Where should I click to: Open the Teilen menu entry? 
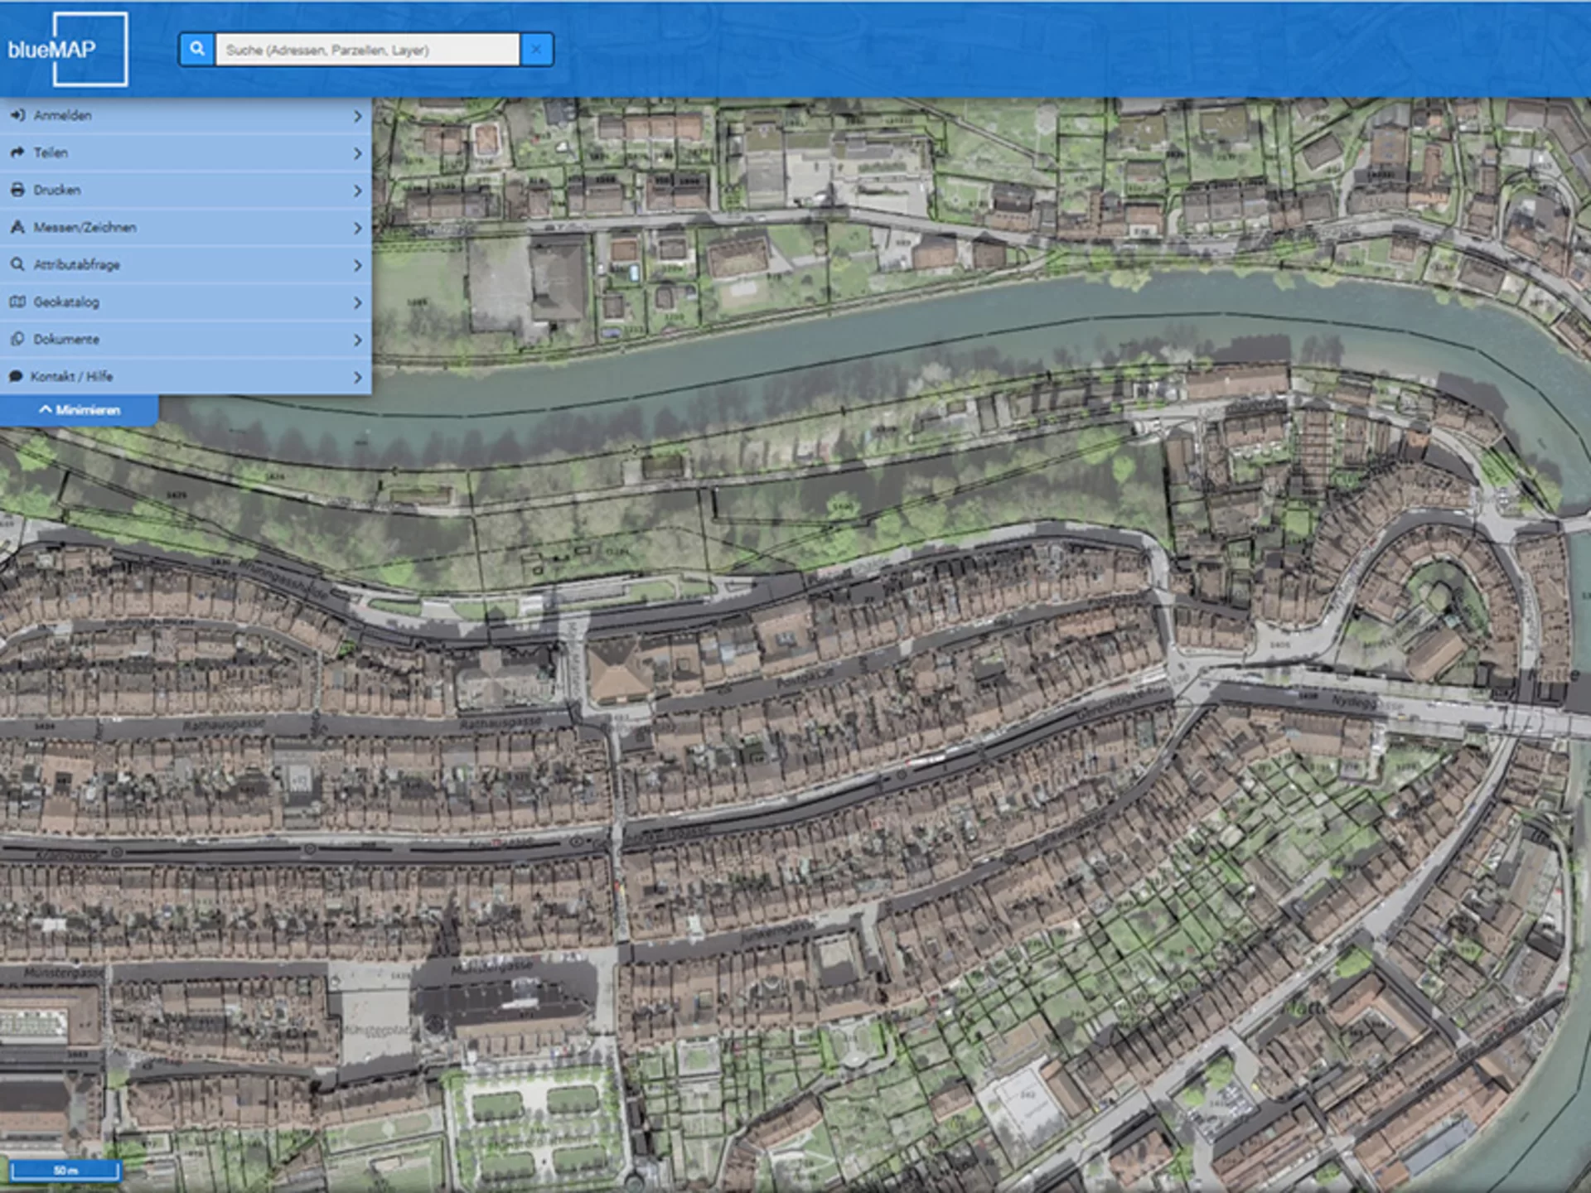point(186,153)
